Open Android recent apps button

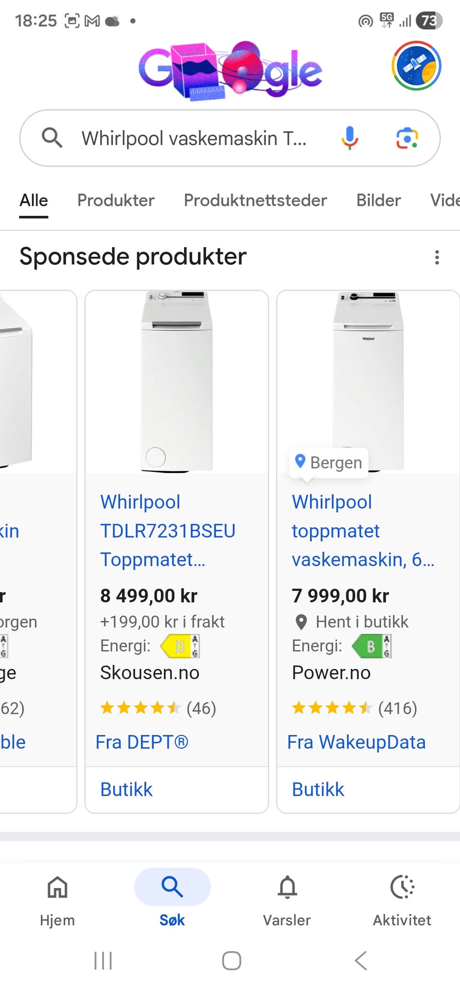(103, 961)
